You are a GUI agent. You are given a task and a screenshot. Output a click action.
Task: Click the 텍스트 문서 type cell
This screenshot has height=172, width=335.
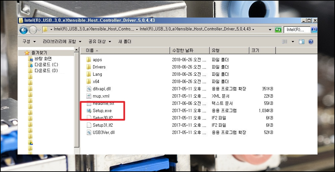[222, 103]
